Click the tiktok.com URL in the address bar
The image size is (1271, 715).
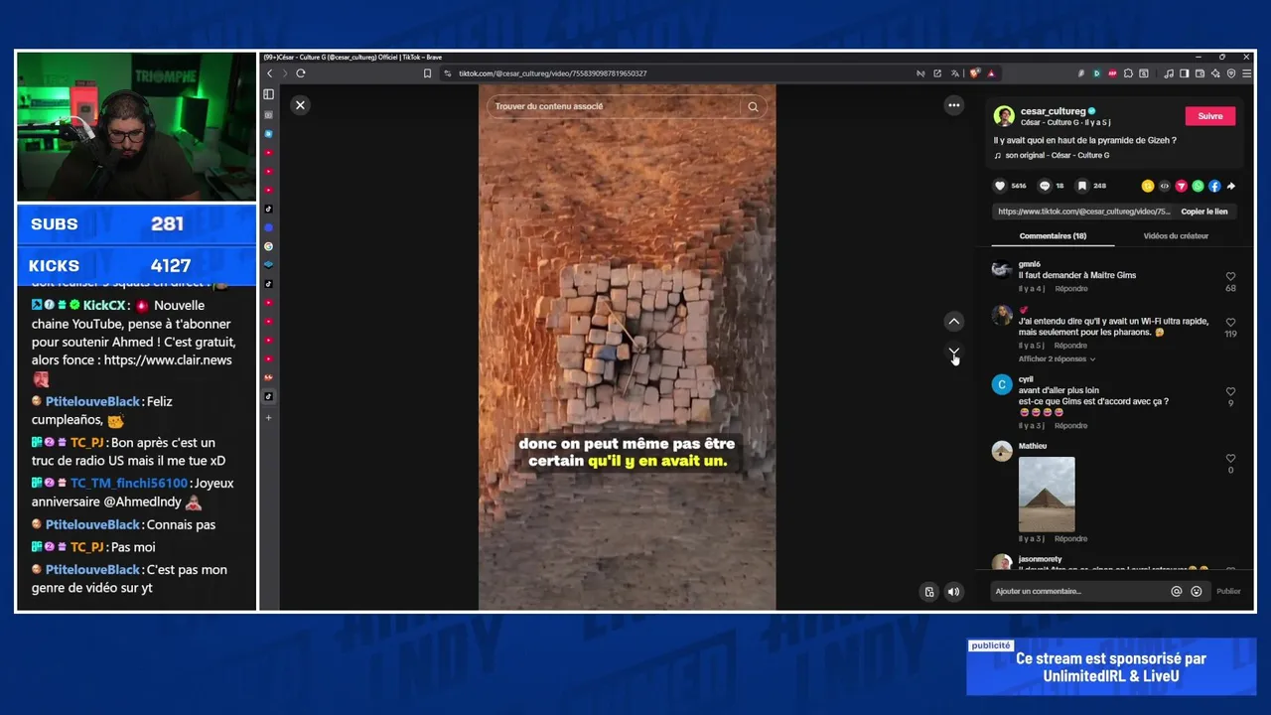point(552,73)
